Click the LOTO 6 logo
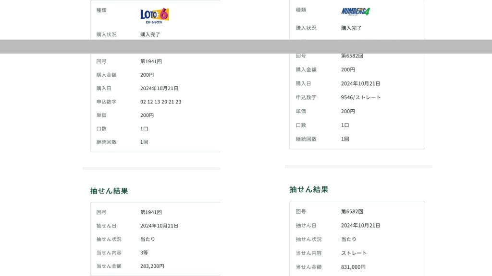Screen dimensions: 492x276 [154, 15]
